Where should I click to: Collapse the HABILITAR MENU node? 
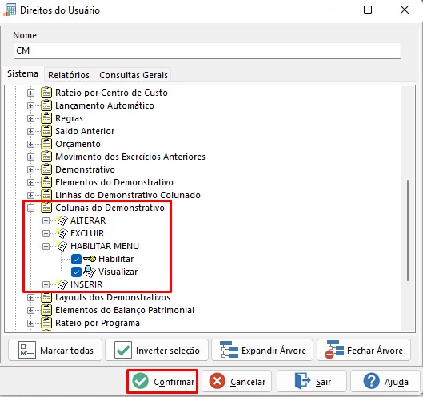[46, 246]
